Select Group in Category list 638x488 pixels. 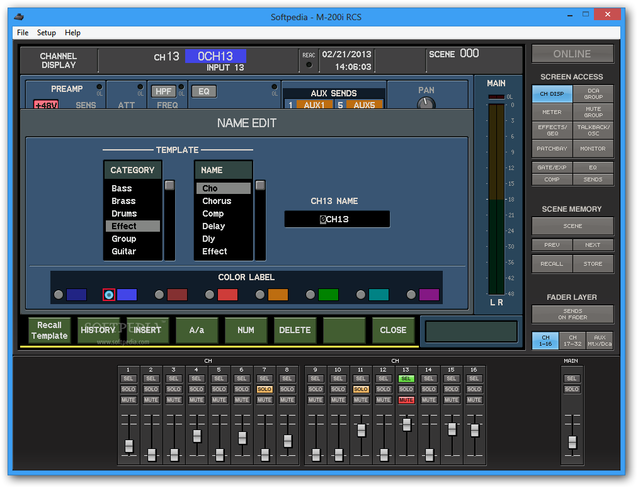[x=133, y=239]
